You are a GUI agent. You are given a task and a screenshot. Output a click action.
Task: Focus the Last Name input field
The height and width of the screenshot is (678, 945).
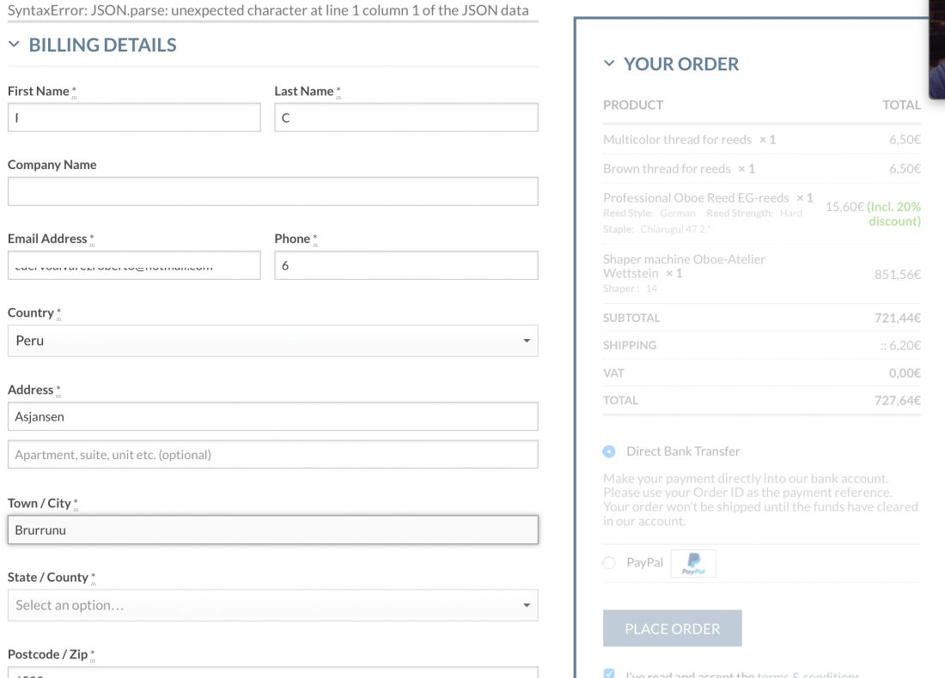[406, 118]
